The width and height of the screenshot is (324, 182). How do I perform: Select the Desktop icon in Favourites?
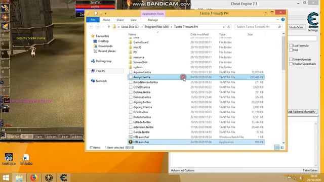coord(95,41)
